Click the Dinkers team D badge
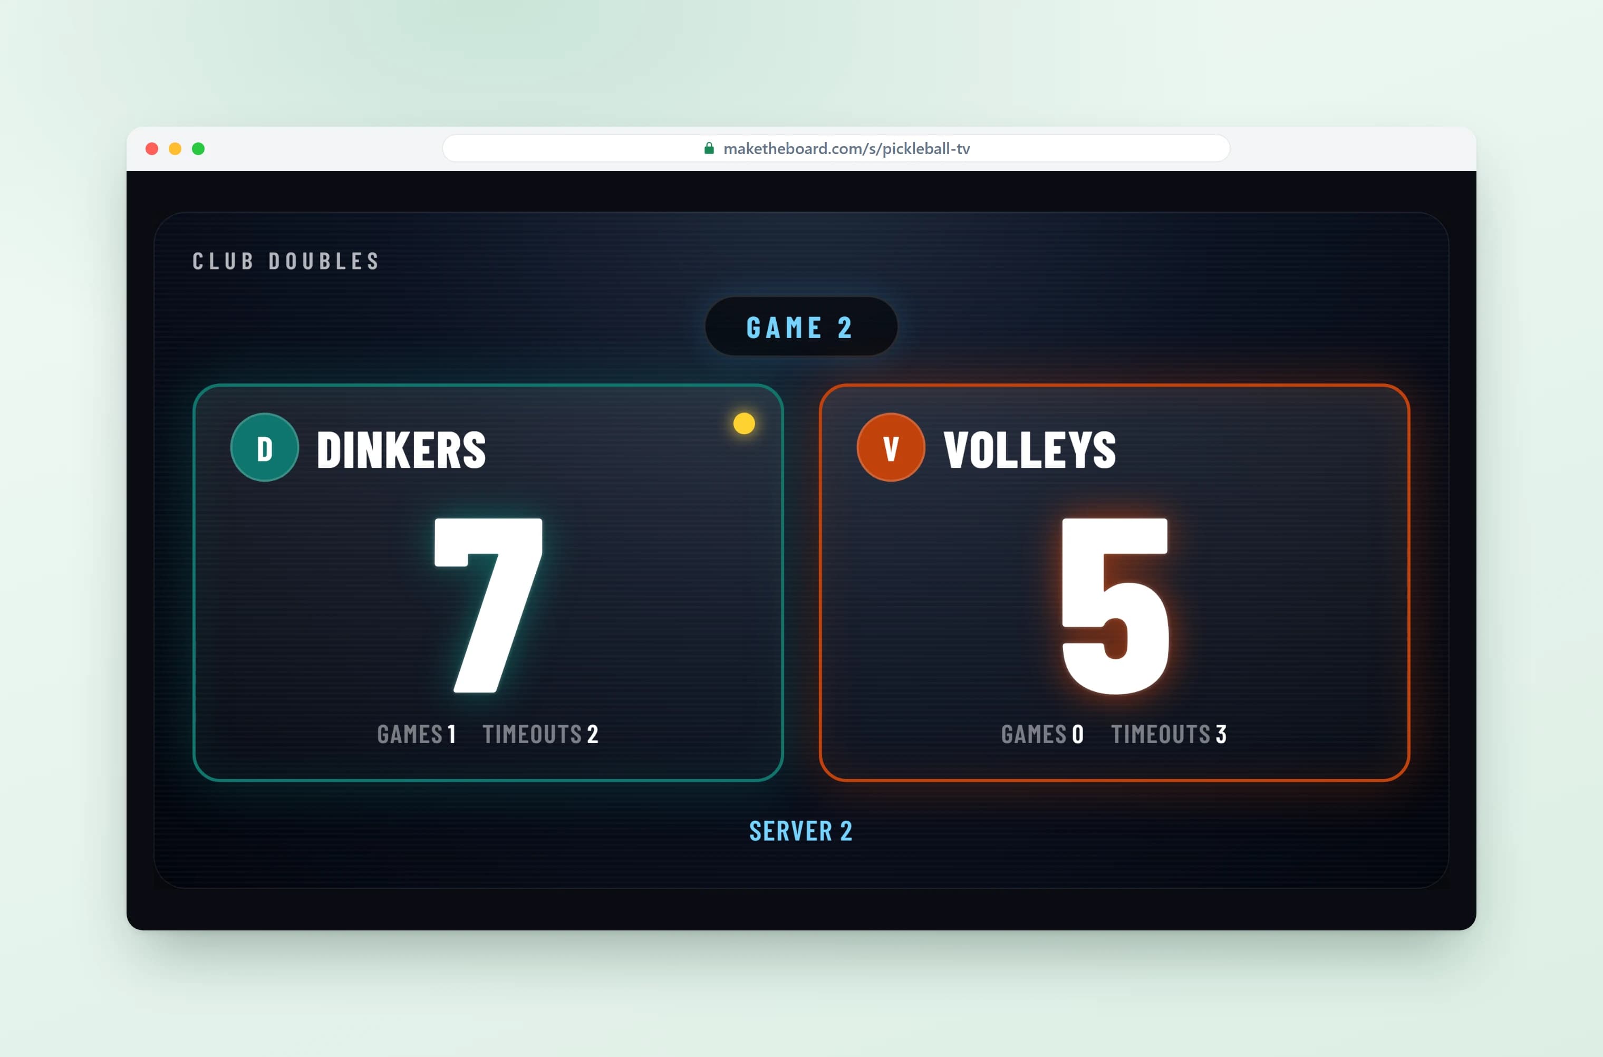 coord(265,448)
